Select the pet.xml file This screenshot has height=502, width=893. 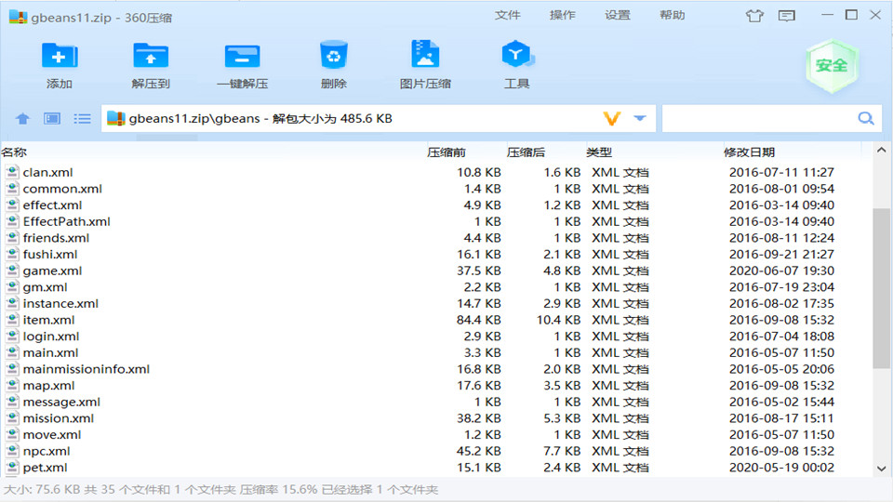45,468
